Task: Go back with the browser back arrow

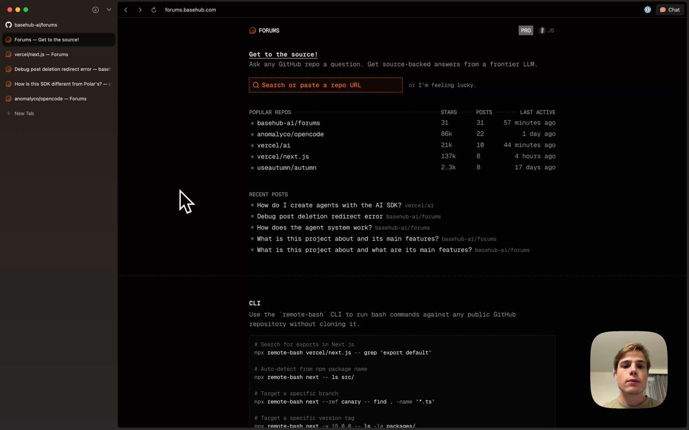Action: 126,10
